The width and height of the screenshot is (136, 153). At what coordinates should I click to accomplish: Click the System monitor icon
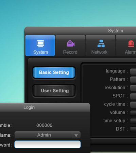pyautogui.click(x=40, y=44)
